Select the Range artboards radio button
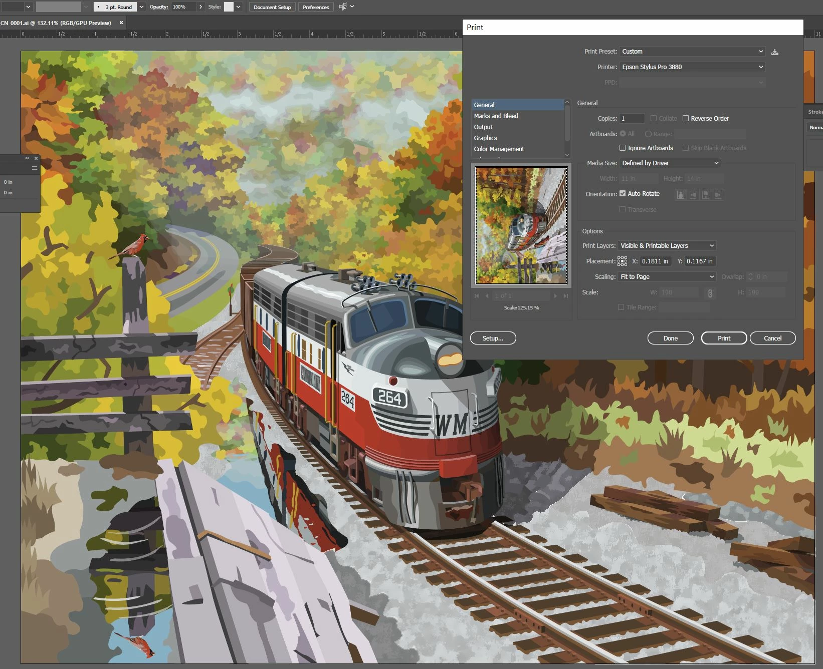The width and height of the screenshot is (823, 669). coord(648,134)
